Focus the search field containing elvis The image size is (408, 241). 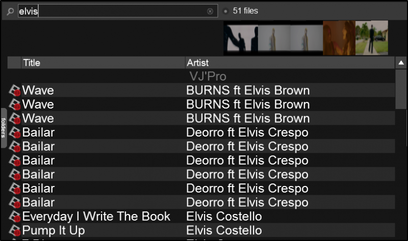[118, 11]
